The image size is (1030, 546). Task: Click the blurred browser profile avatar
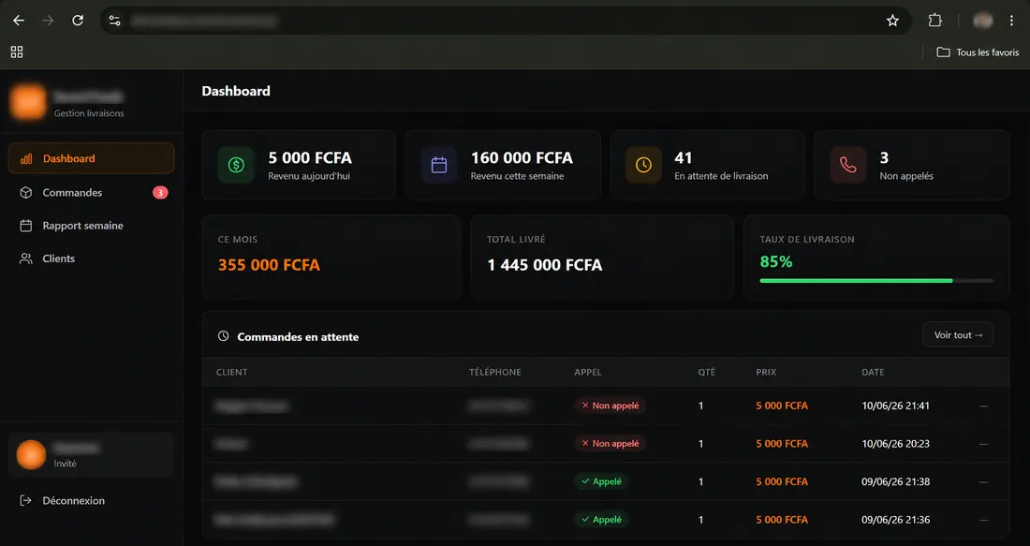982,21
